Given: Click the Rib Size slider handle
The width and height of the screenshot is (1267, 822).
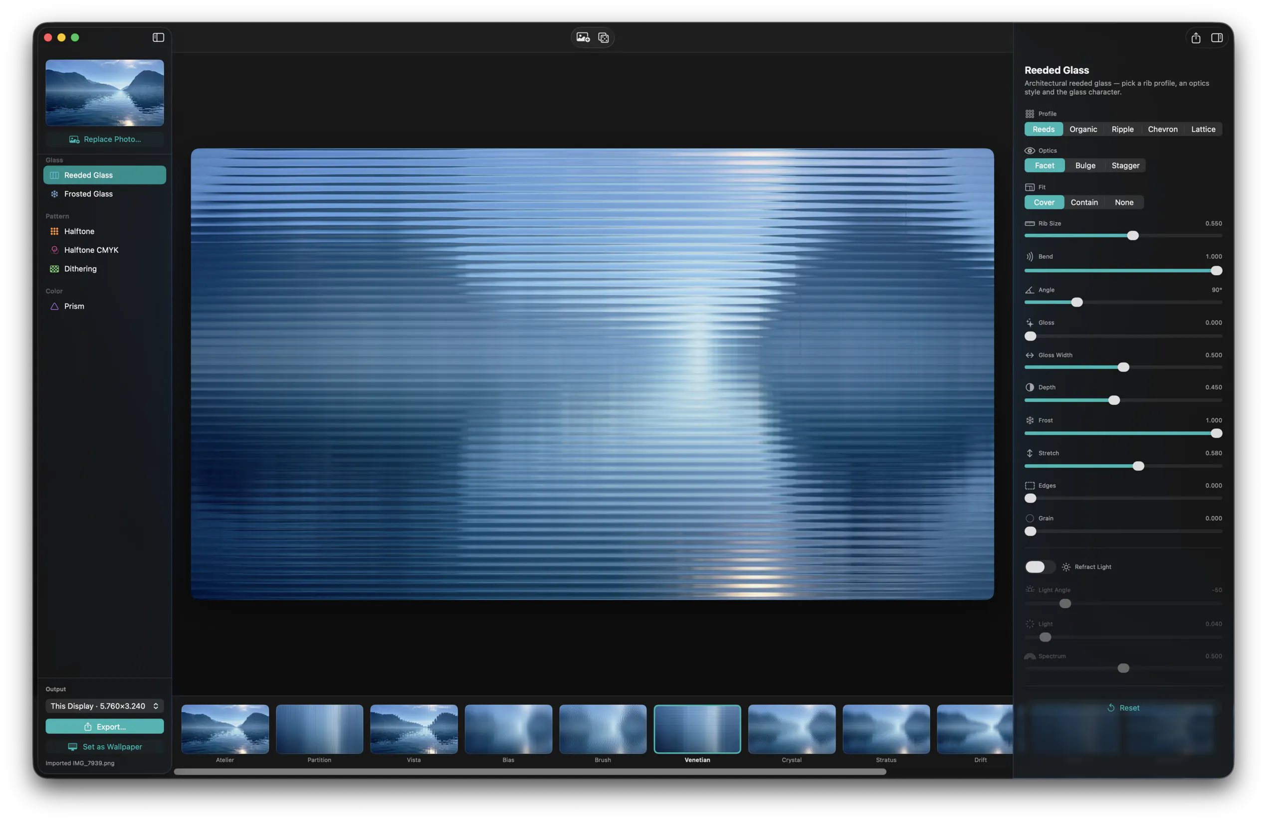Looking at the screenshot, I should coord(1133,236).
